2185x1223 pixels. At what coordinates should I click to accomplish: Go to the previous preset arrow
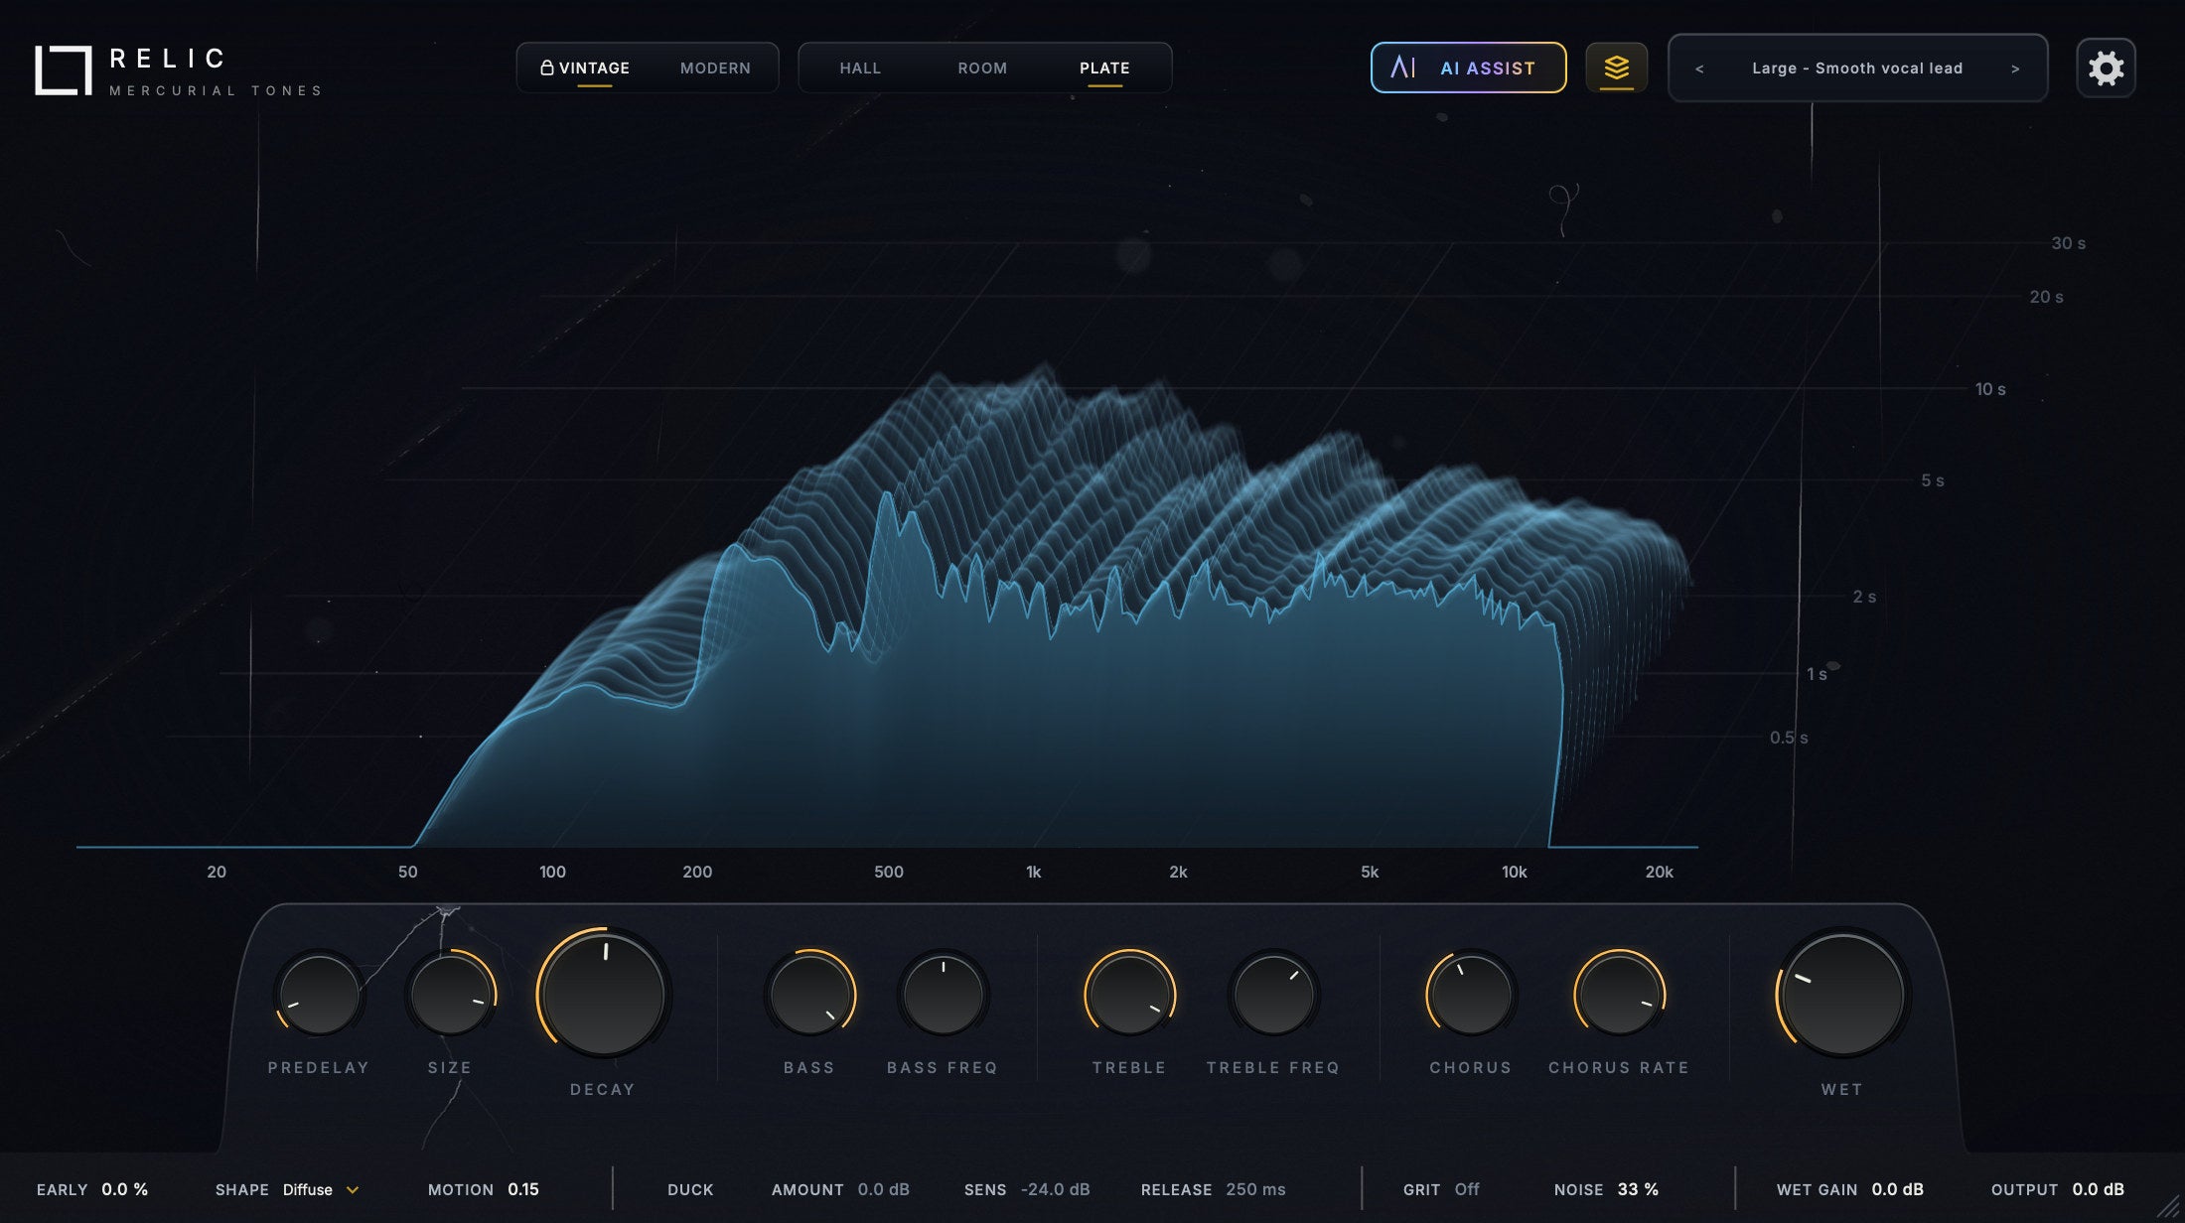point(1699,68)
